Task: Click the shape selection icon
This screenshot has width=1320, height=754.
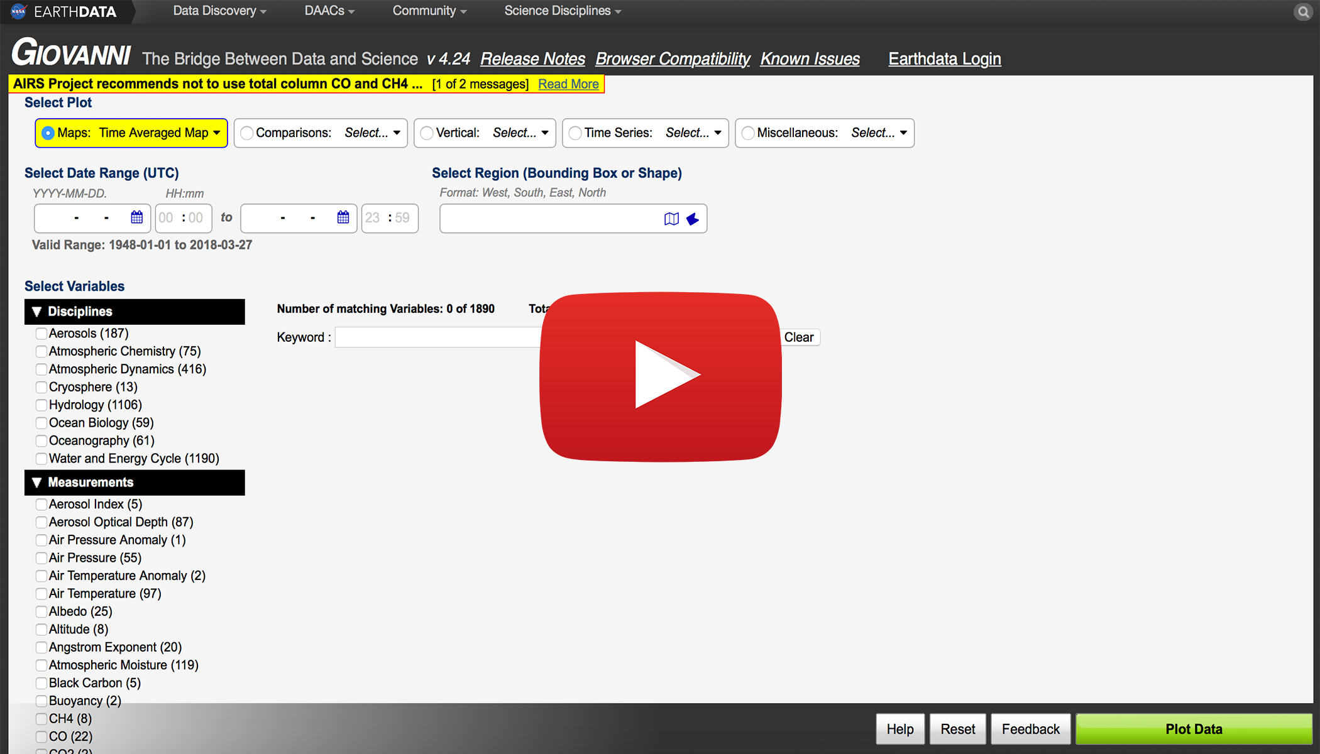Action: click(693, 219)
